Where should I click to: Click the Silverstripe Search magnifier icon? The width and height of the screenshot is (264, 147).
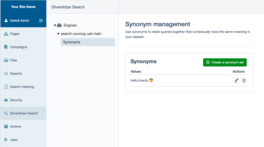pyautogui.click(x=6, y=113)
